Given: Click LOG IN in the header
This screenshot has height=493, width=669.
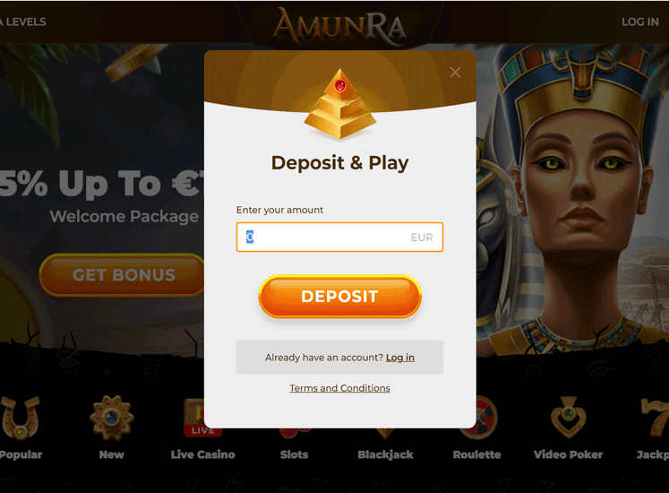Looking at the screenshot, I should click(x=640, y=22).
